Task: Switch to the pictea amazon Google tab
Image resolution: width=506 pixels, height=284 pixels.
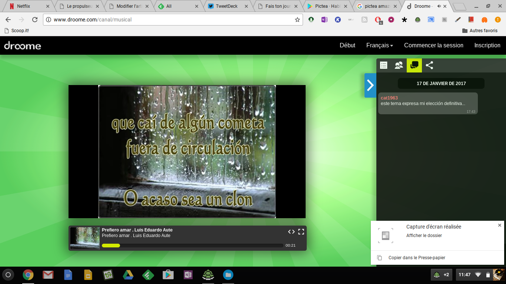Action: click(x=377, y=6)
